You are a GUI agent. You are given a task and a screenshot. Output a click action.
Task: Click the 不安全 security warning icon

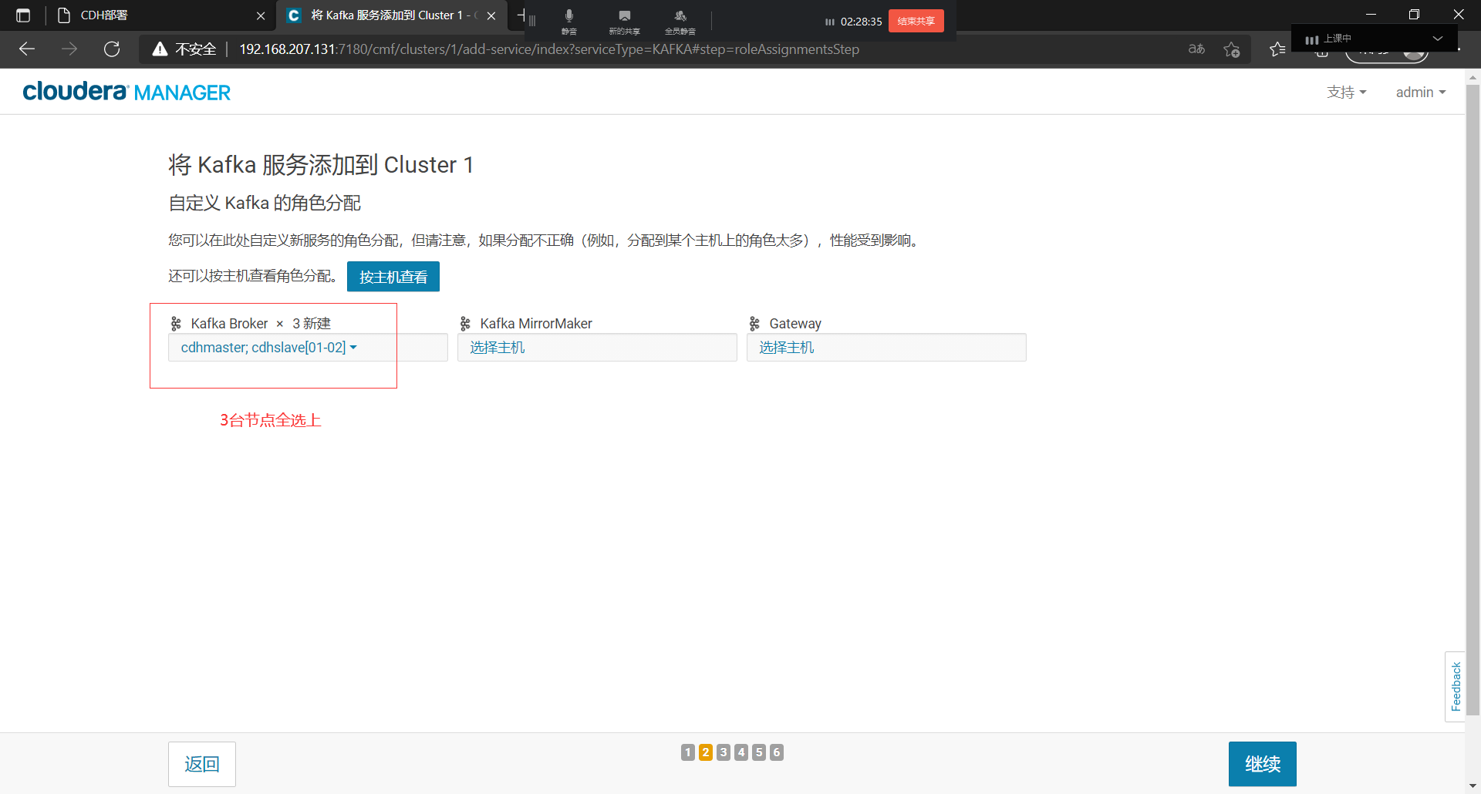[x=160, y=49]
